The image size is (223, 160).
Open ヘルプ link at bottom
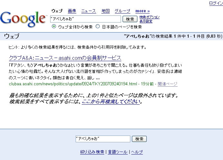(137, 152)
